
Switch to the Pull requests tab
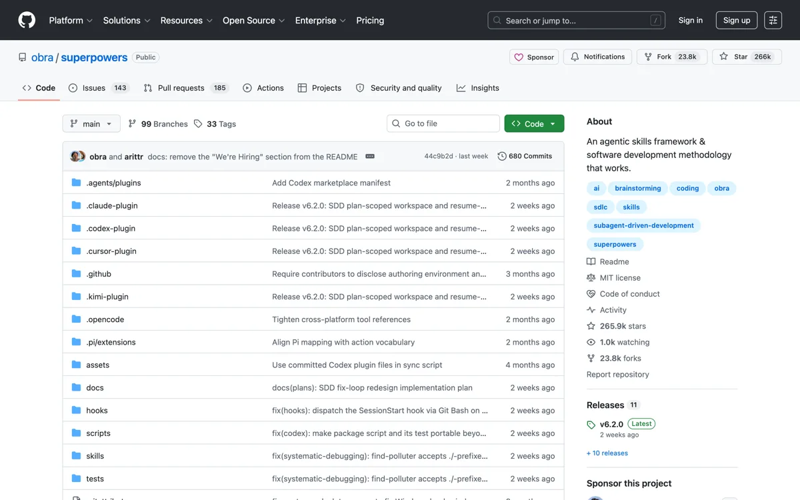186,88
